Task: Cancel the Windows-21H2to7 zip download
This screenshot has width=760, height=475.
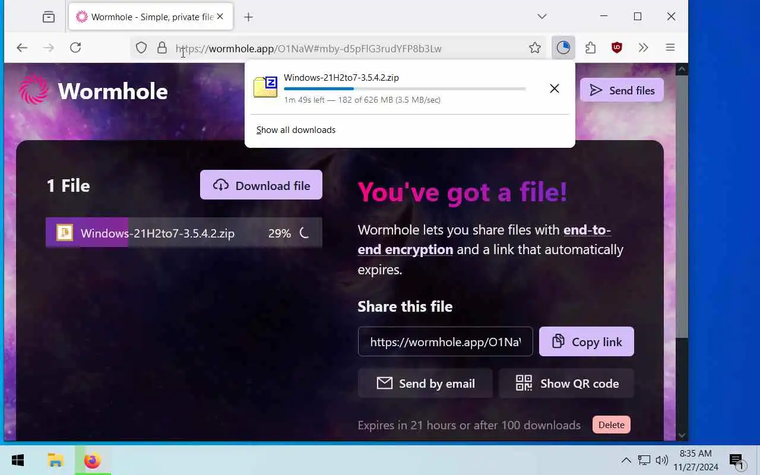Action: 555,88
